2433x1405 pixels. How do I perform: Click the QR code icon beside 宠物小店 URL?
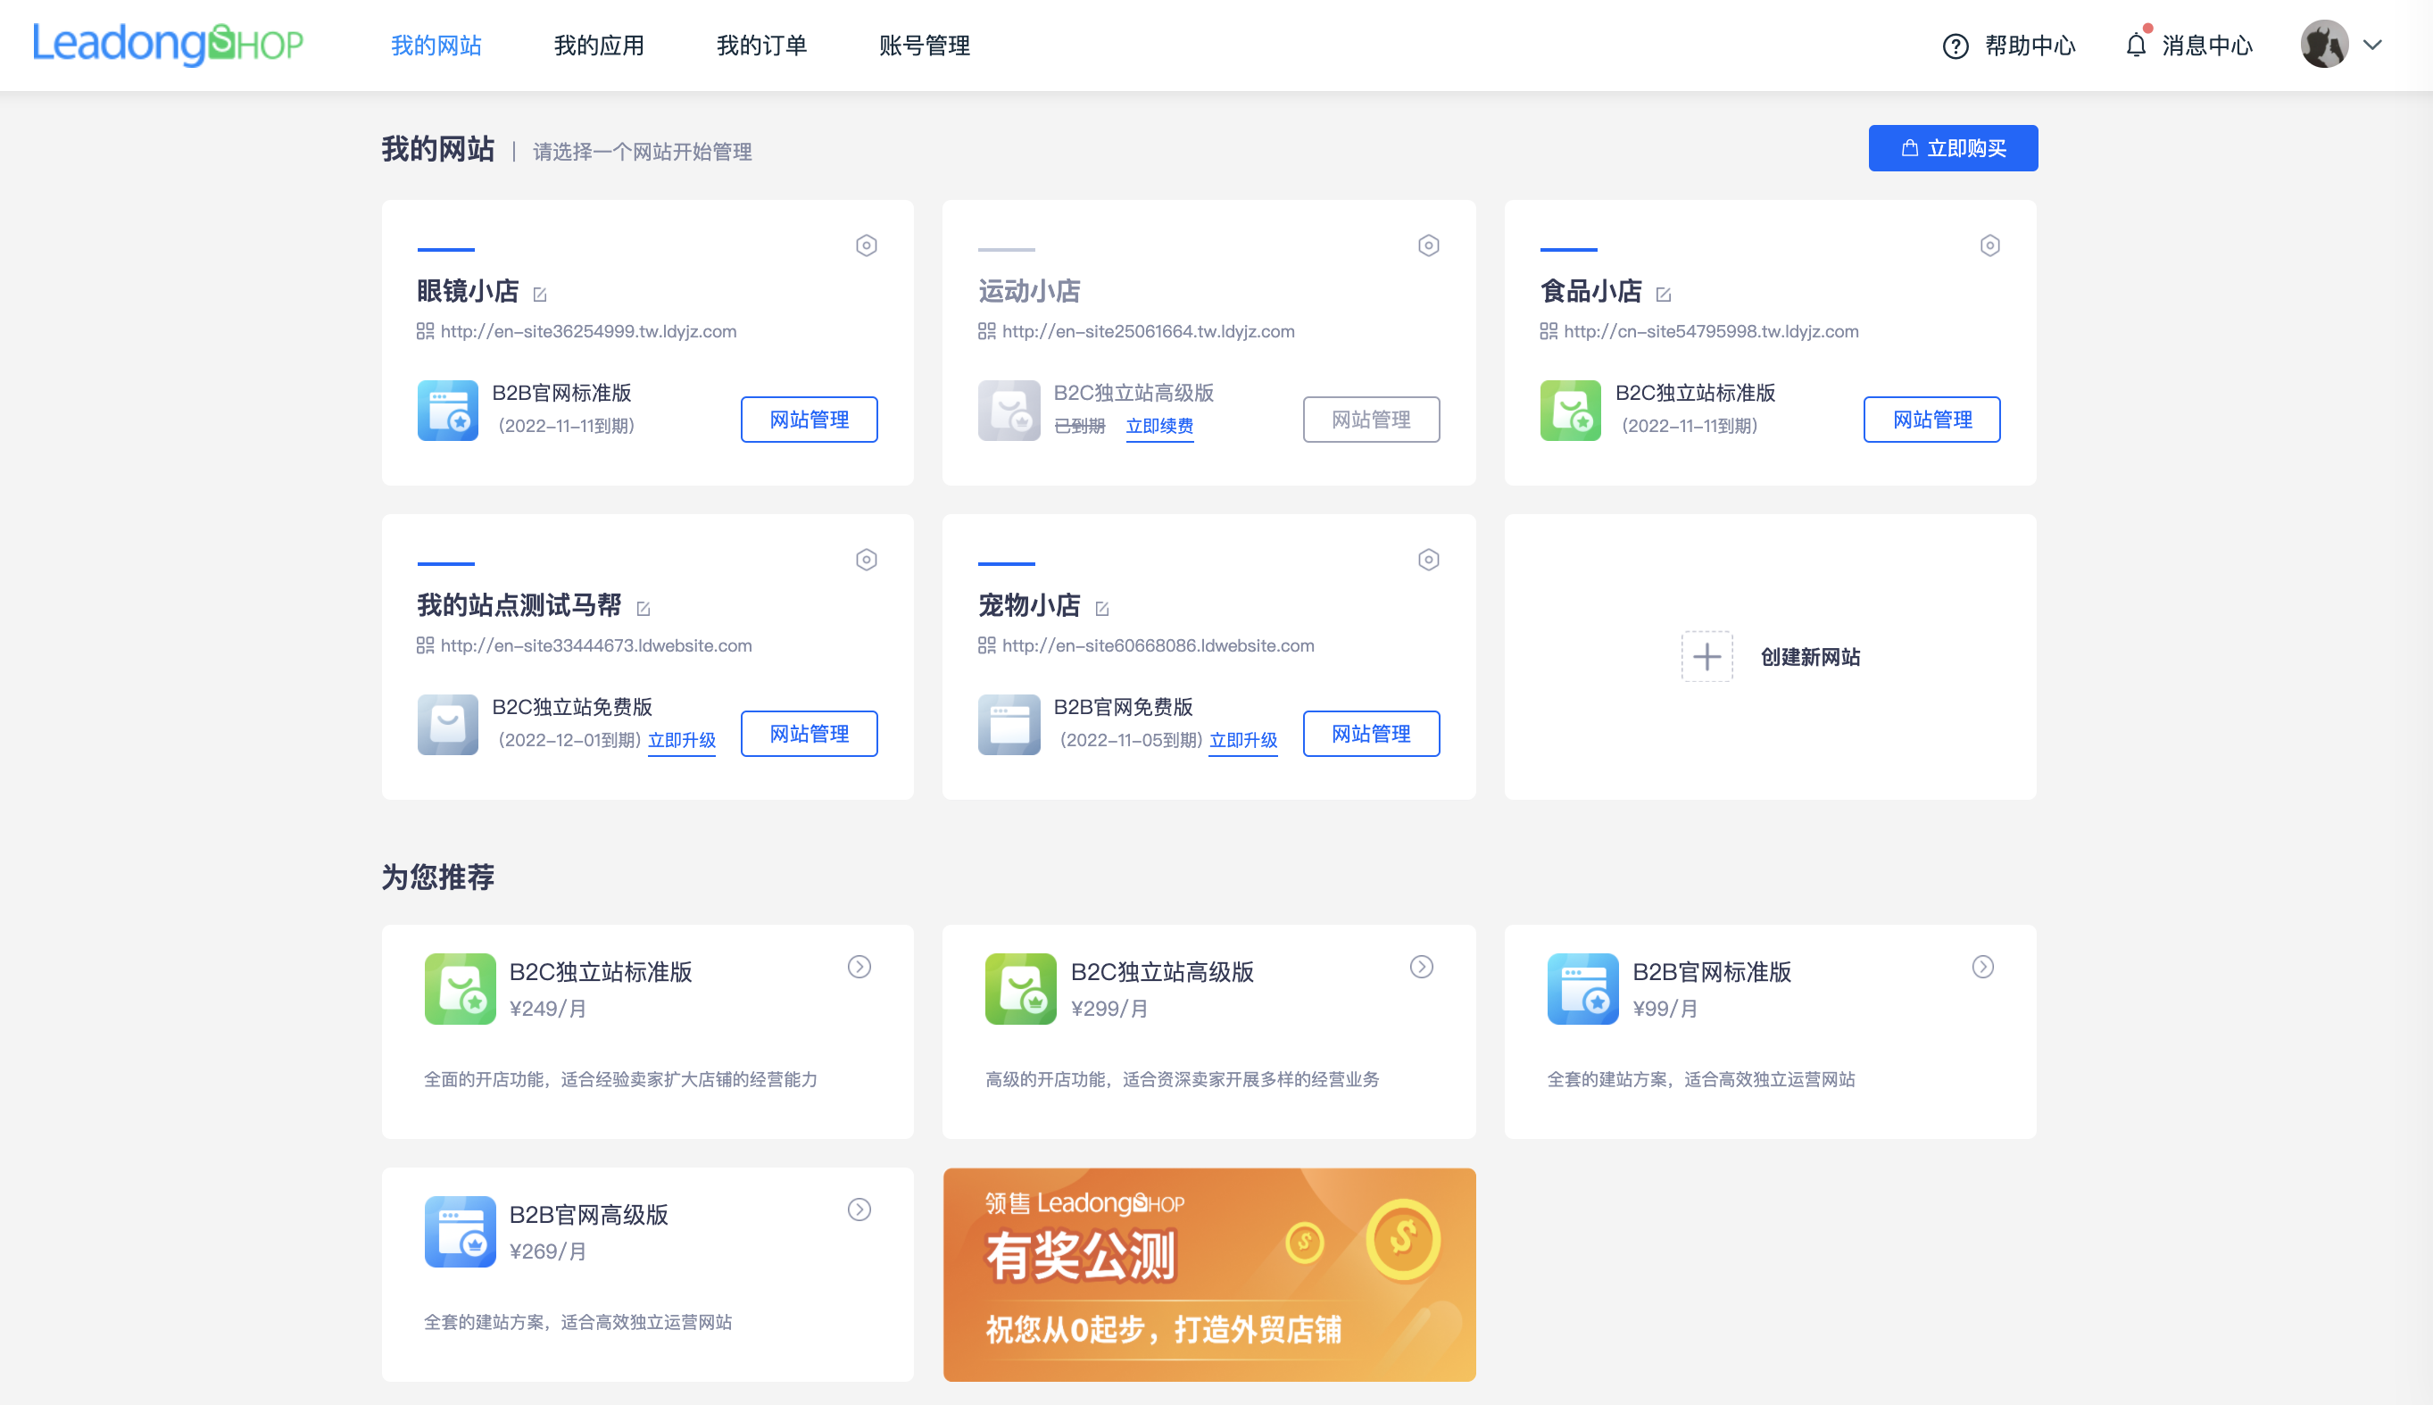pyautogui.click(x=986, y=644)
